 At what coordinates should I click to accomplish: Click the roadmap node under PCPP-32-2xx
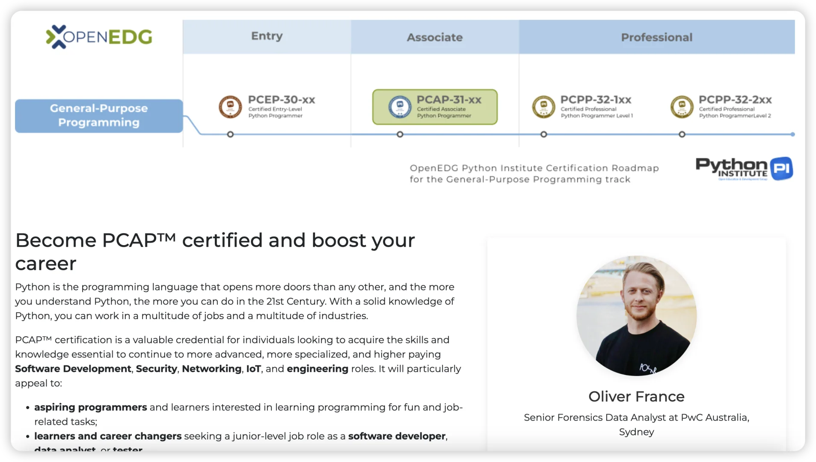pos(682,134)
